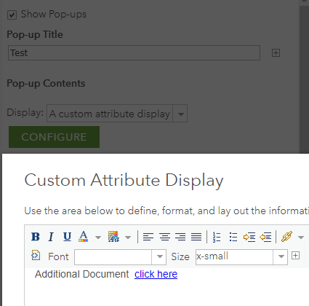This screenshot has height=306, width=309.
Task: Follow the 'click here' link
Action: [x=156, y=274]
